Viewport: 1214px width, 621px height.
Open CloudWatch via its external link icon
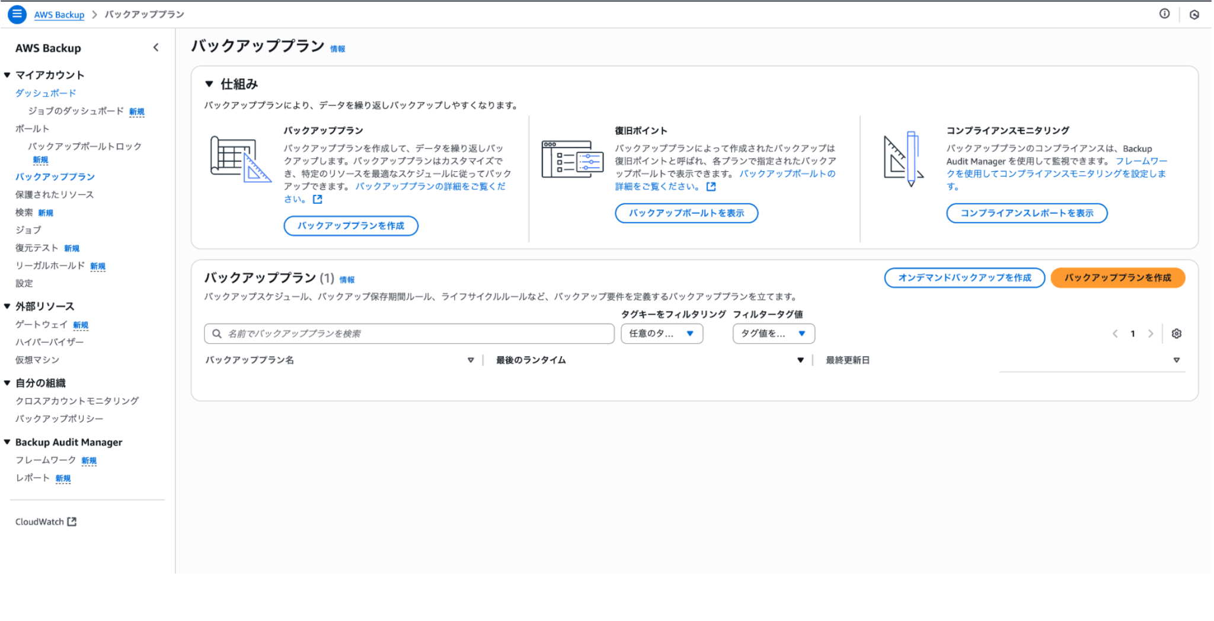pyautogui.click(x=72, y=521)
